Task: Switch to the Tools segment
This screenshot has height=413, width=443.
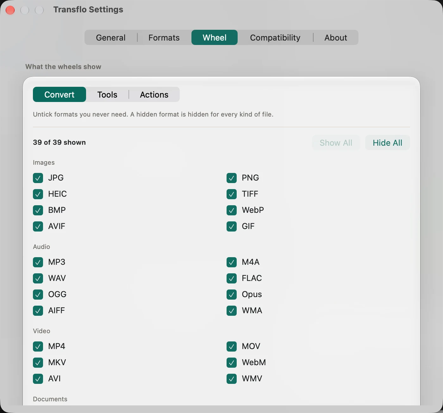Action: [x=107, y=95]
